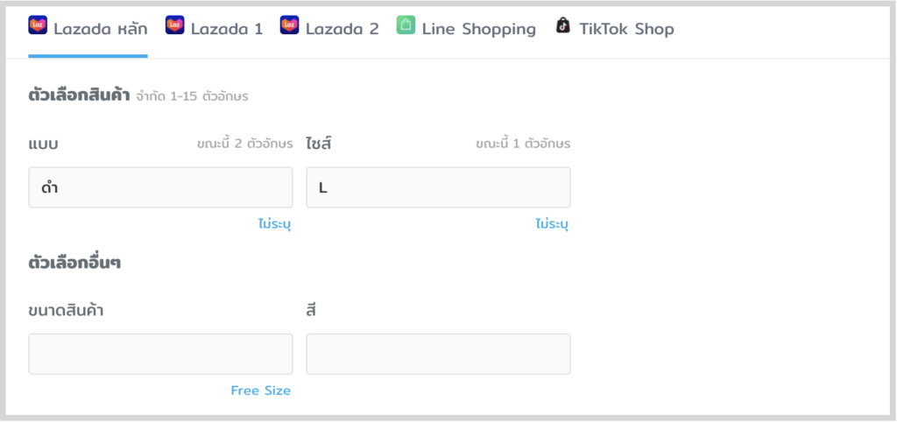Click the ไซส์ input containing L
897x422 pixels.
coord(438,187)
